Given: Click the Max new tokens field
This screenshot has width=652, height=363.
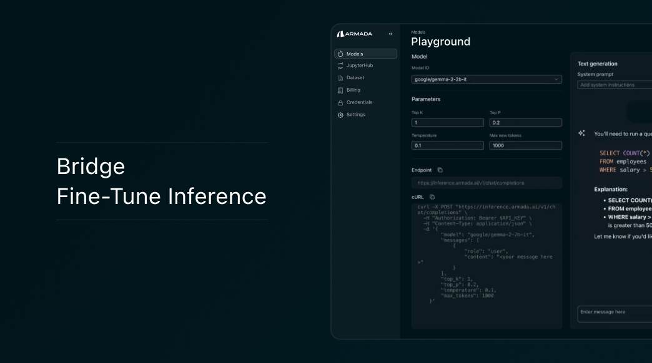Looking at the screenshot, I should (526, 145).
